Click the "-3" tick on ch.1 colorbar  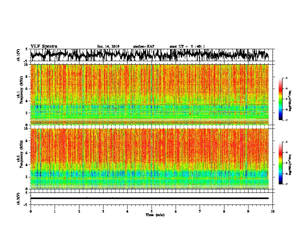click(286, 78)
